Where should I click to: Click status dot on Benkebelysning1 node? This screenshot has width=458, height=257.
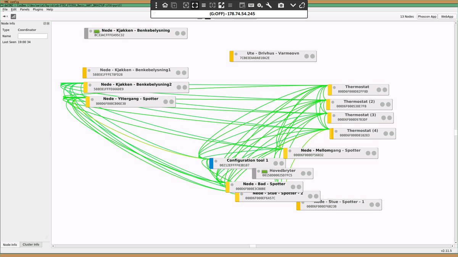(x=89, y=70)
